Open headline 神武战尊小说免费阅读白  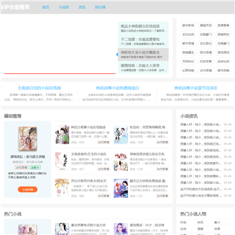[117, 88]
